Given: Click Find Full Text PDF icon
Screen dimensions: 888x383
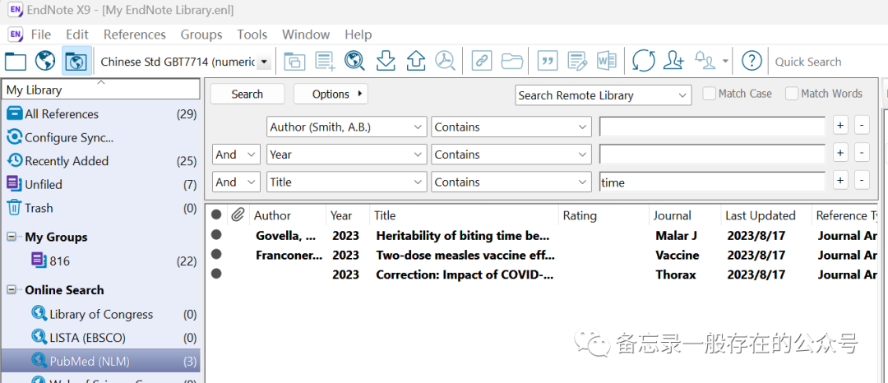Looking at the screenshot, I should coord(446,61).
